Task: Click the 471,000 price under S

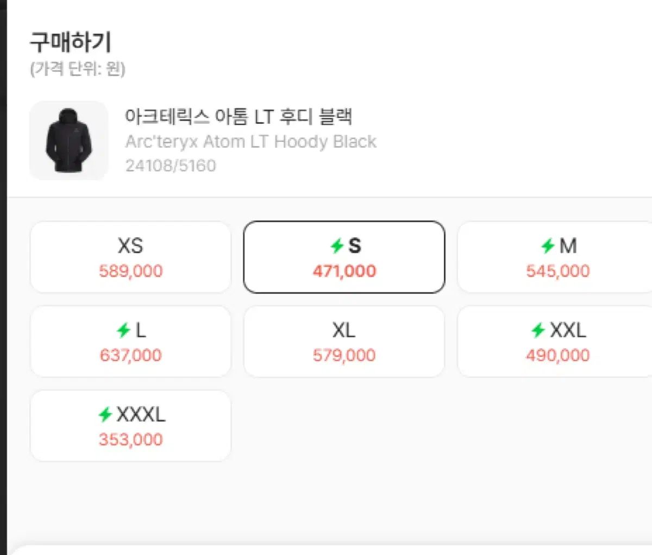Action: [344, 271]
